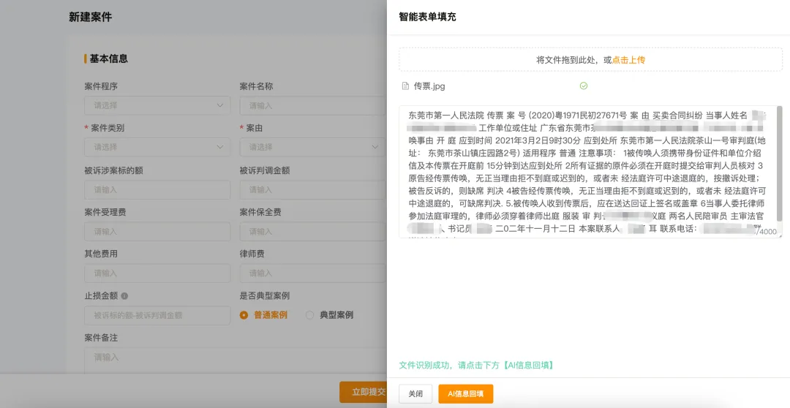Click the green upload success checkmark icon
790x408 pixels.
(583, 86)
